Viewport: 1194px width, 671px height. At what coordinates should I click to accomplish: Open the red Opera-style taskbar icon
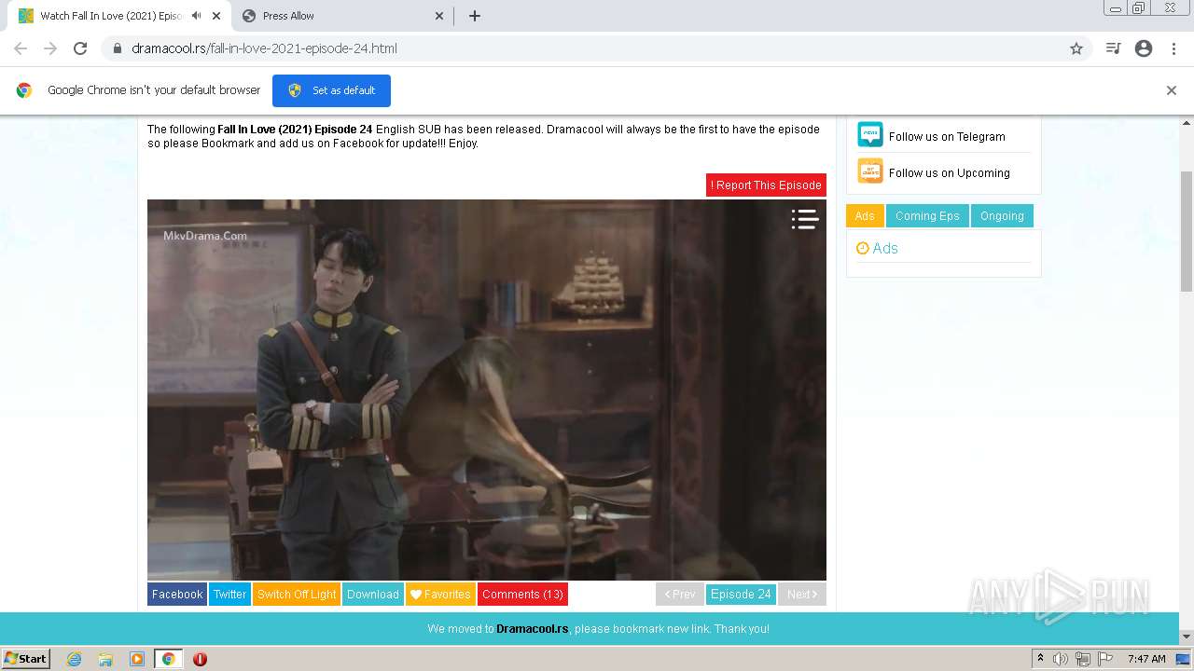click(200, 659)
